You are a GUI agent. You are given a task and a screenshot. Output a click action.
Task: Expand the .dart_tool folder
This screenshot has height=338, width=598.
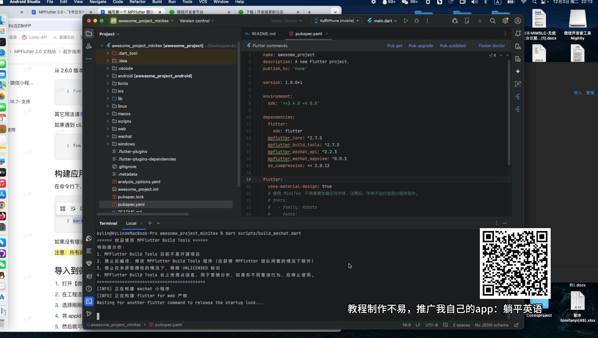click(108, 53)
